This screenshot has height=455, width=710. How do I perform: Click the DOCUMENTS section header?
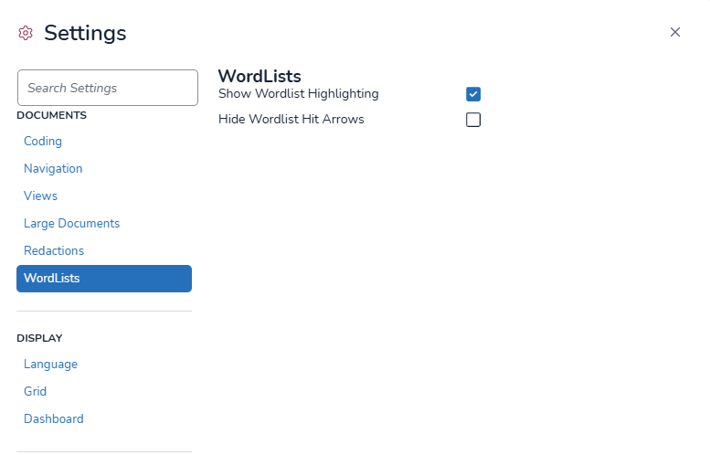(51, 116)
